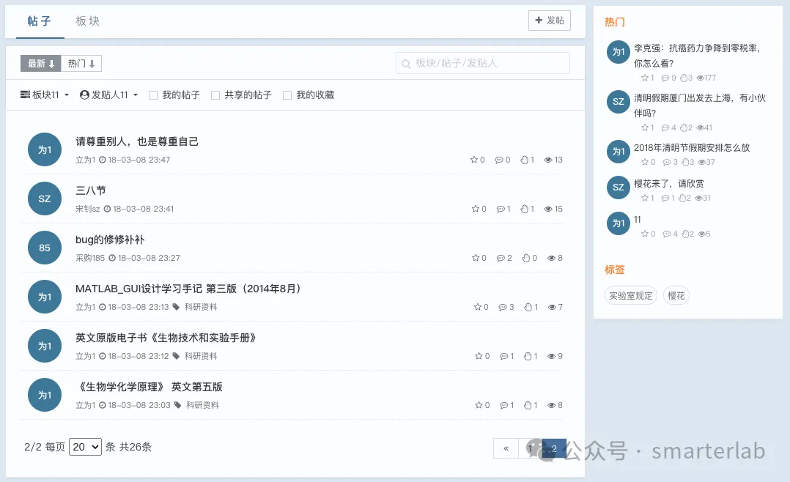Click the like icon under 2018年清明节 hot post

click(x=684, y=162)
